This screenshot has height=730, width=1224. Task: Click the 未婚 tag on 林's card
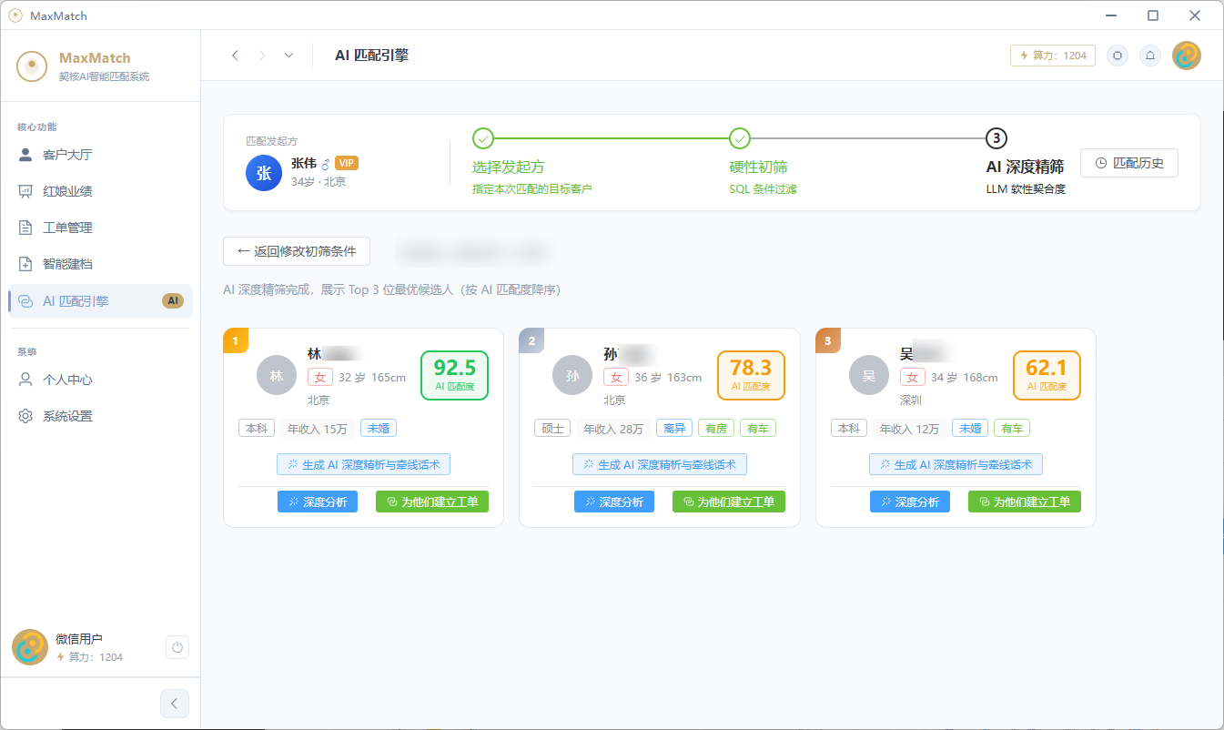click(379, 429)
